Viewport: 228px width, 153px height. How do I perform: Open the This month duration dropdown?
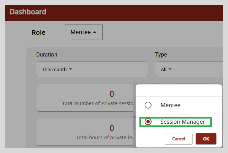(92, 69)
